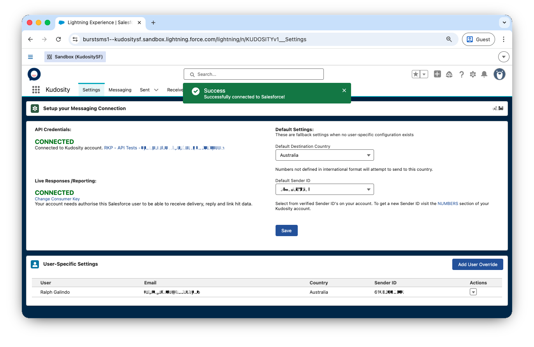Click the Favorites star icon
The image size is (534, 347).
tap(416, 74)
